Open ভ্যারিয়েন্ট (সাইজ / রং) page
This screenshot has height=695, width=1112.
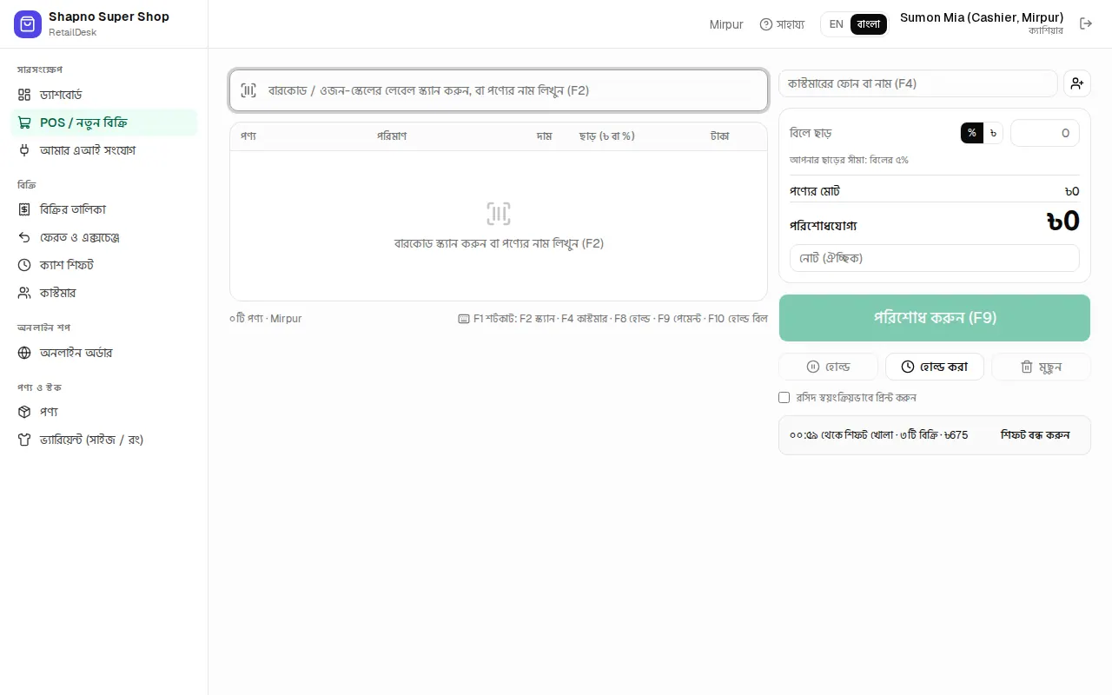click(x=104, y=440)
